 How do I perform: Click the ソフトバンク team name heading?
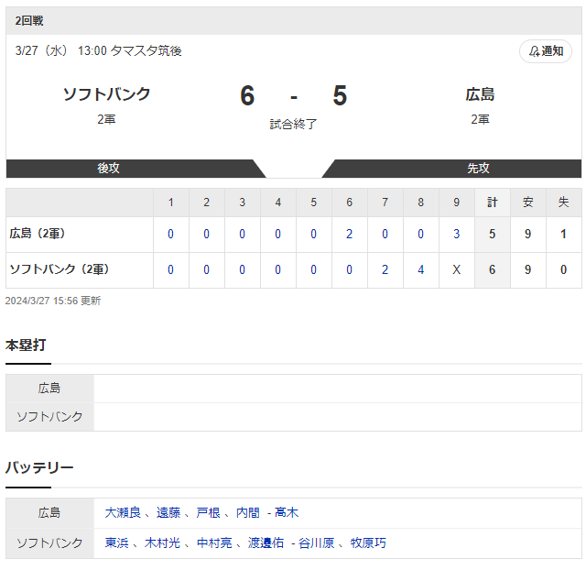(x=106, y=93)
